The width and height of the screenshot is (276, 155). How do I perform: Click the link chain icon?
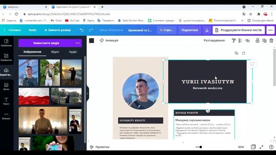(248, 40)
